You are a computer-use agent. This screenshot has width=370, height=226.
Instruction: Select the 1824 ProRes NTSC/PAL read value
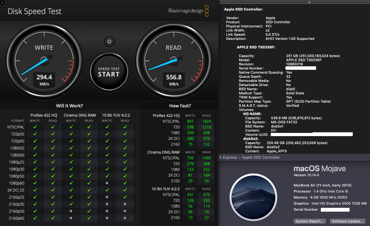tap(207, 121)
